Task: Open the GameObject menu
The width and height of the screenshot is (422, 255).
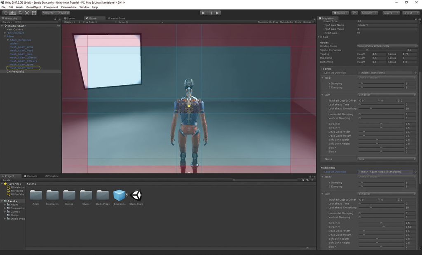Action: (x=33, y=7)
